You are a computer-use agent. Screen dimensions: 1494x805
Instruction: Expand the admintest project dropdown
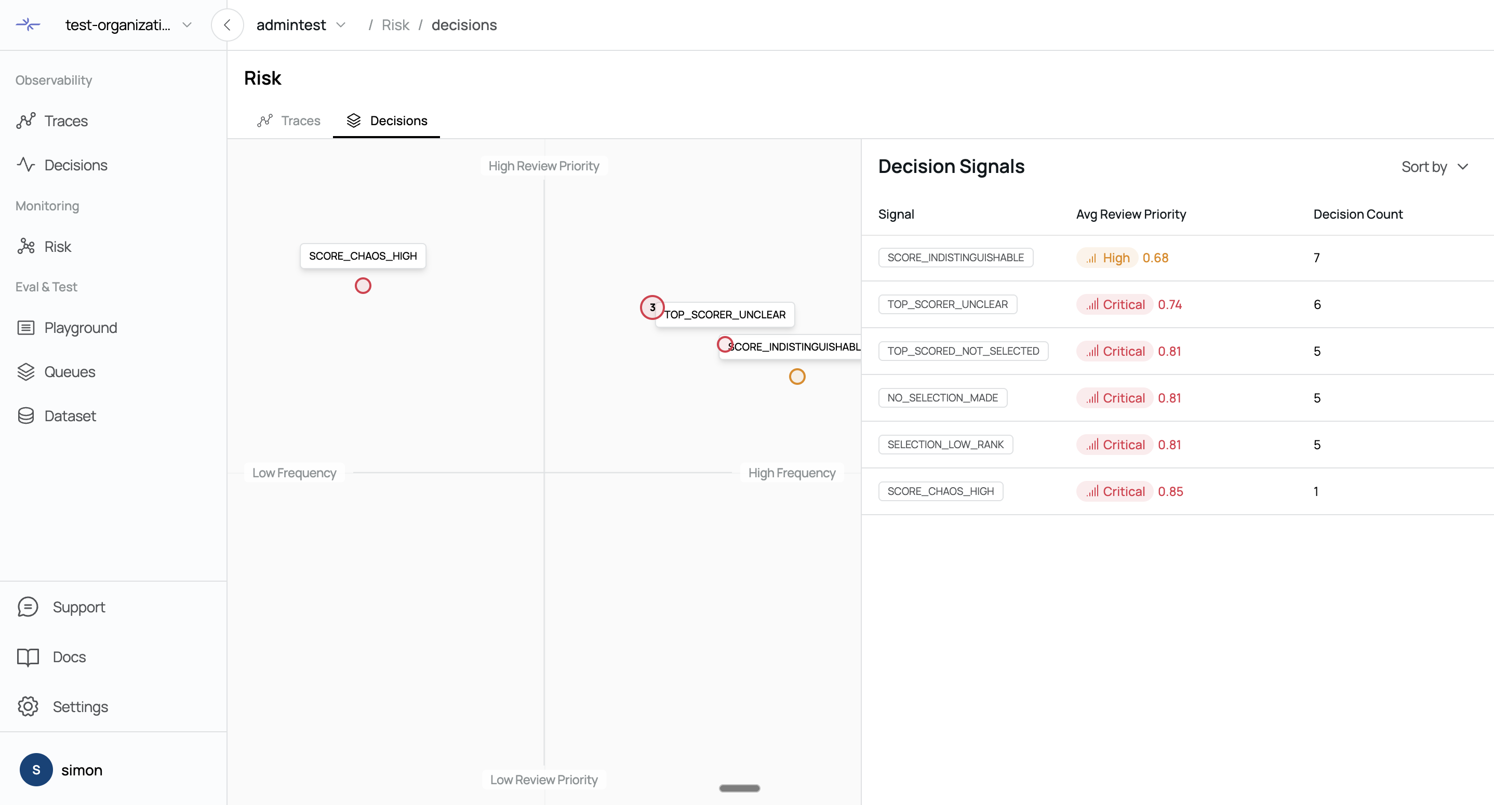pos(341,25)
